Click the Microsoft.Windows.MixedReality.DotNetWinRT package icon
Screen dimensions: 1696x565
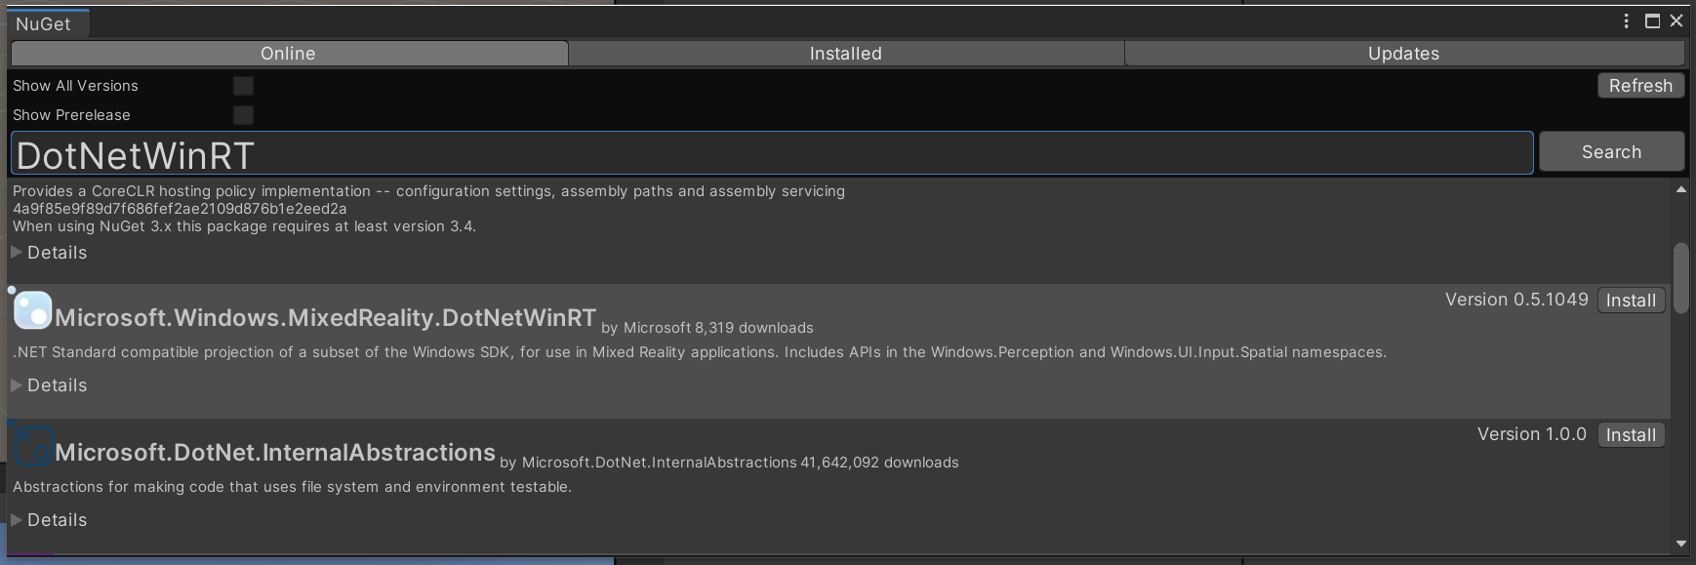click(33, 311)
